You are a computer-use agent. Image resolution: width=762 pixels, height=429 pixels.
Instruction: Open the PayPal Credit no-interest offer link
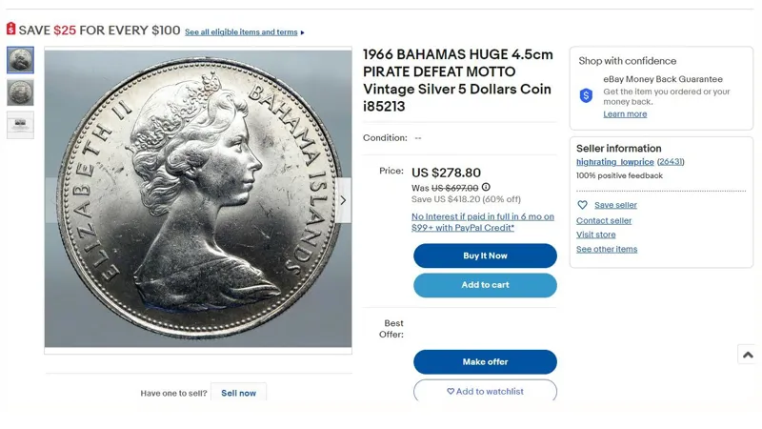[482, 222]
